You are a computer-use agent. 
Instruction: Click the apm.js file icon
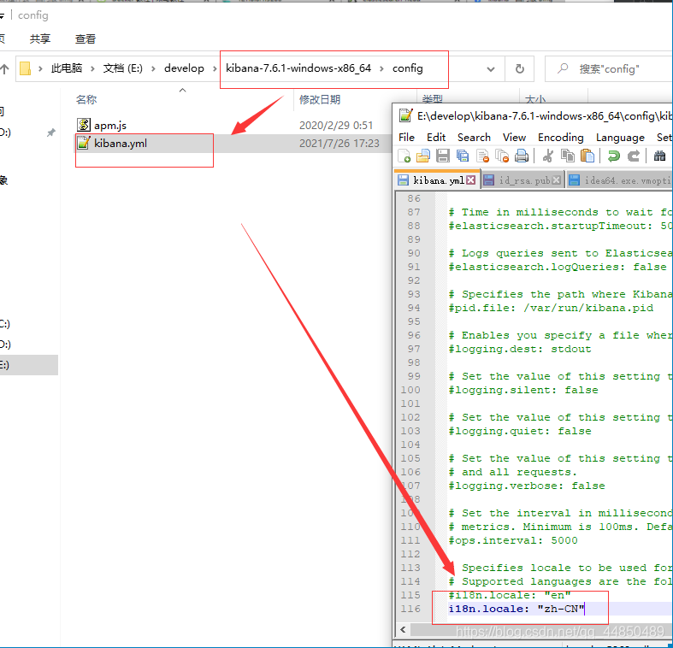(x=83, y=125)
